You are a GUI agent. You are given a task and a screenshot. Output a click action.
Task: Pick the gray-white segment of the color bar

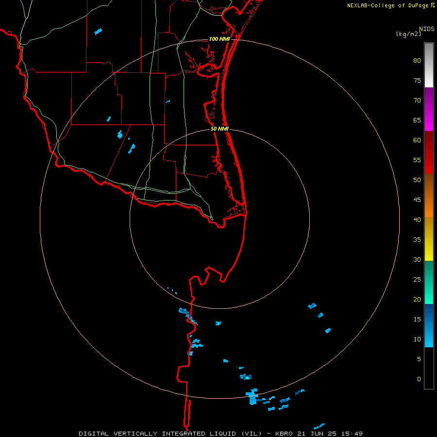point(429,65)
